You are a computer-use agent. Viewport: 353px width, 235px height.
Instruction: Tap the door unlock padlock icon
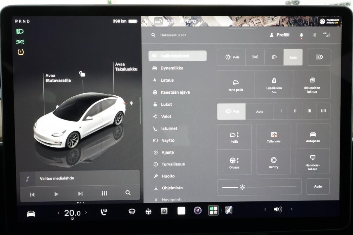coord(82,74)
